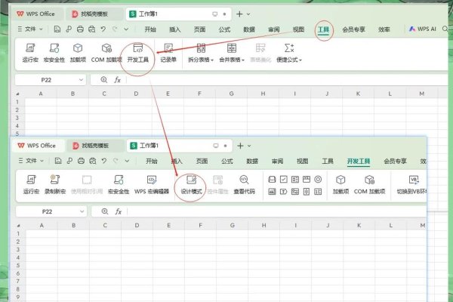
Task: Switch to 视图 tab in the 工具 window
Action: tap(298, 29)
